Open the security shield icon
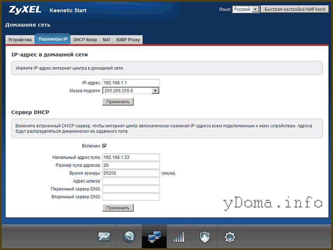The height and width of the screenshot is (250, 333). pyautogui.click(x=205, y=237)
